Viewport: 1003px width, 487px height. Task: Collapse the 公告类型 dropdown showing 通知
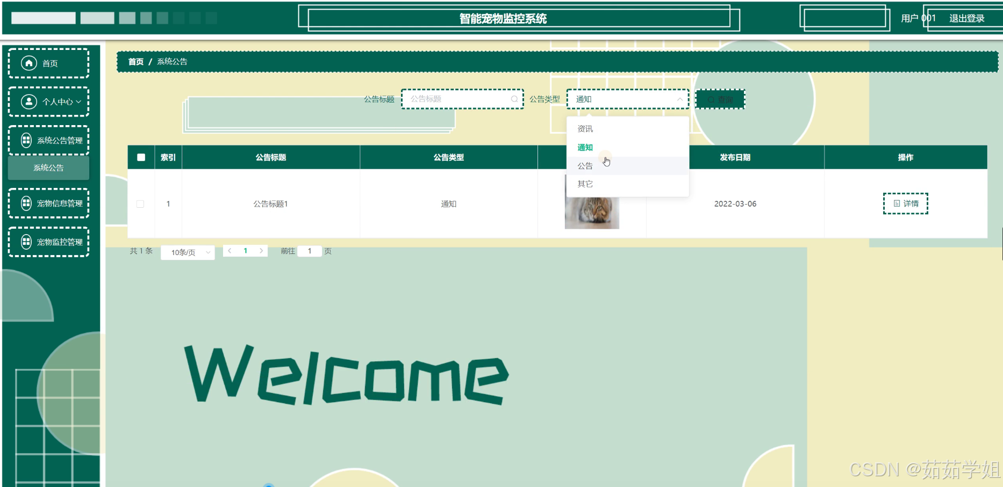679,99
